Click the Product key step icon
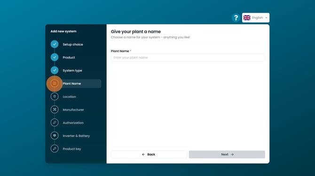The width and height of the screenshot is (315, 176). (55, 148)
